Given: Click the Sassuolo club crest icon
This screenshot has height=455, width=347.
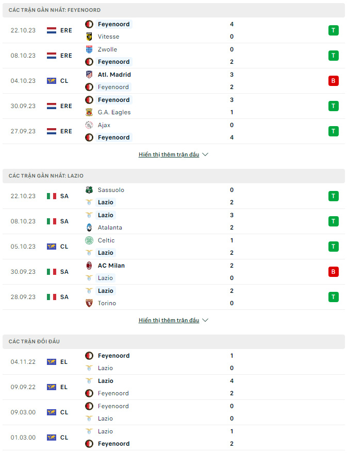Looking at the screenshot, I should [89, 190].
